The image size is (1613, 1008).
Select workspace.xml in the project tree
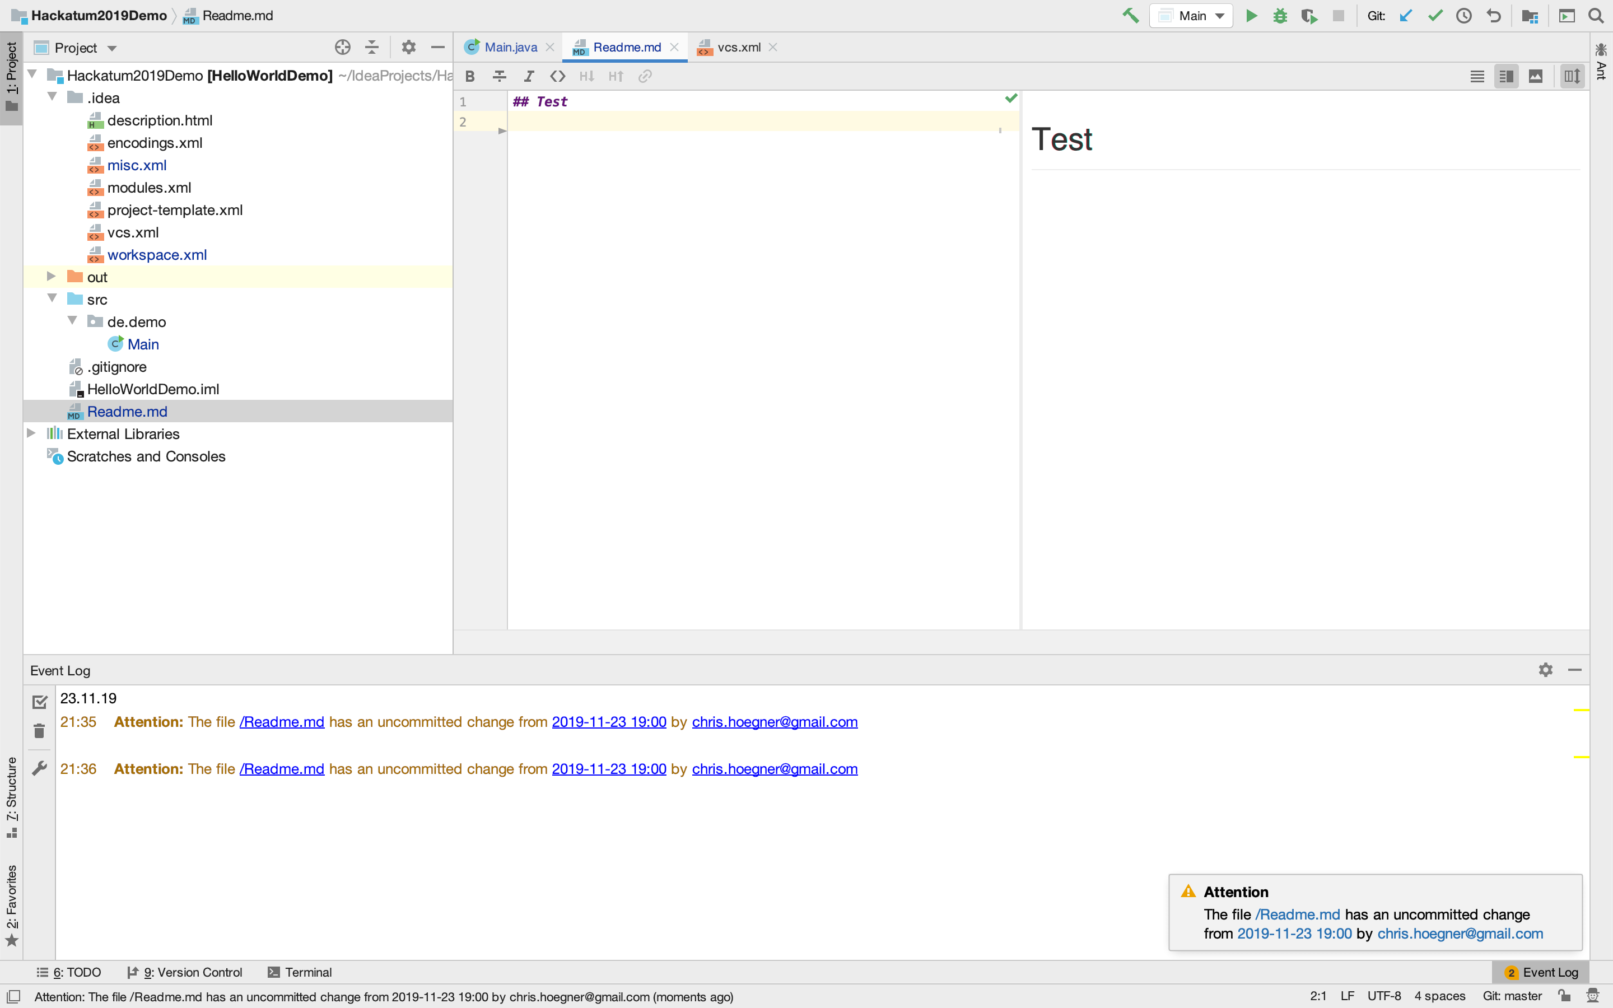(157, 255)
